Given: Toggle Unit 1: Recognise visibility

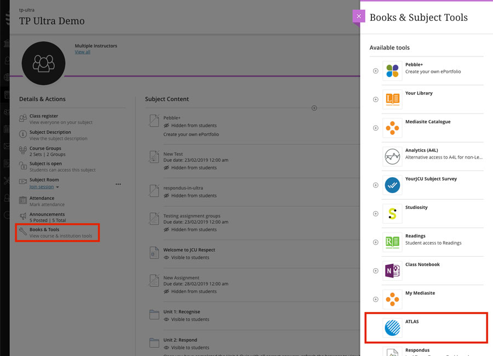Looking at the screenshot, I should (x=186, y=319).
